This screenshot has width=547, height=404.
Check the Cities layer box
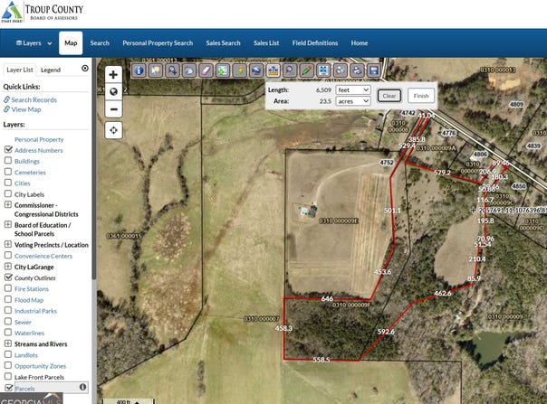click(8, 183)
